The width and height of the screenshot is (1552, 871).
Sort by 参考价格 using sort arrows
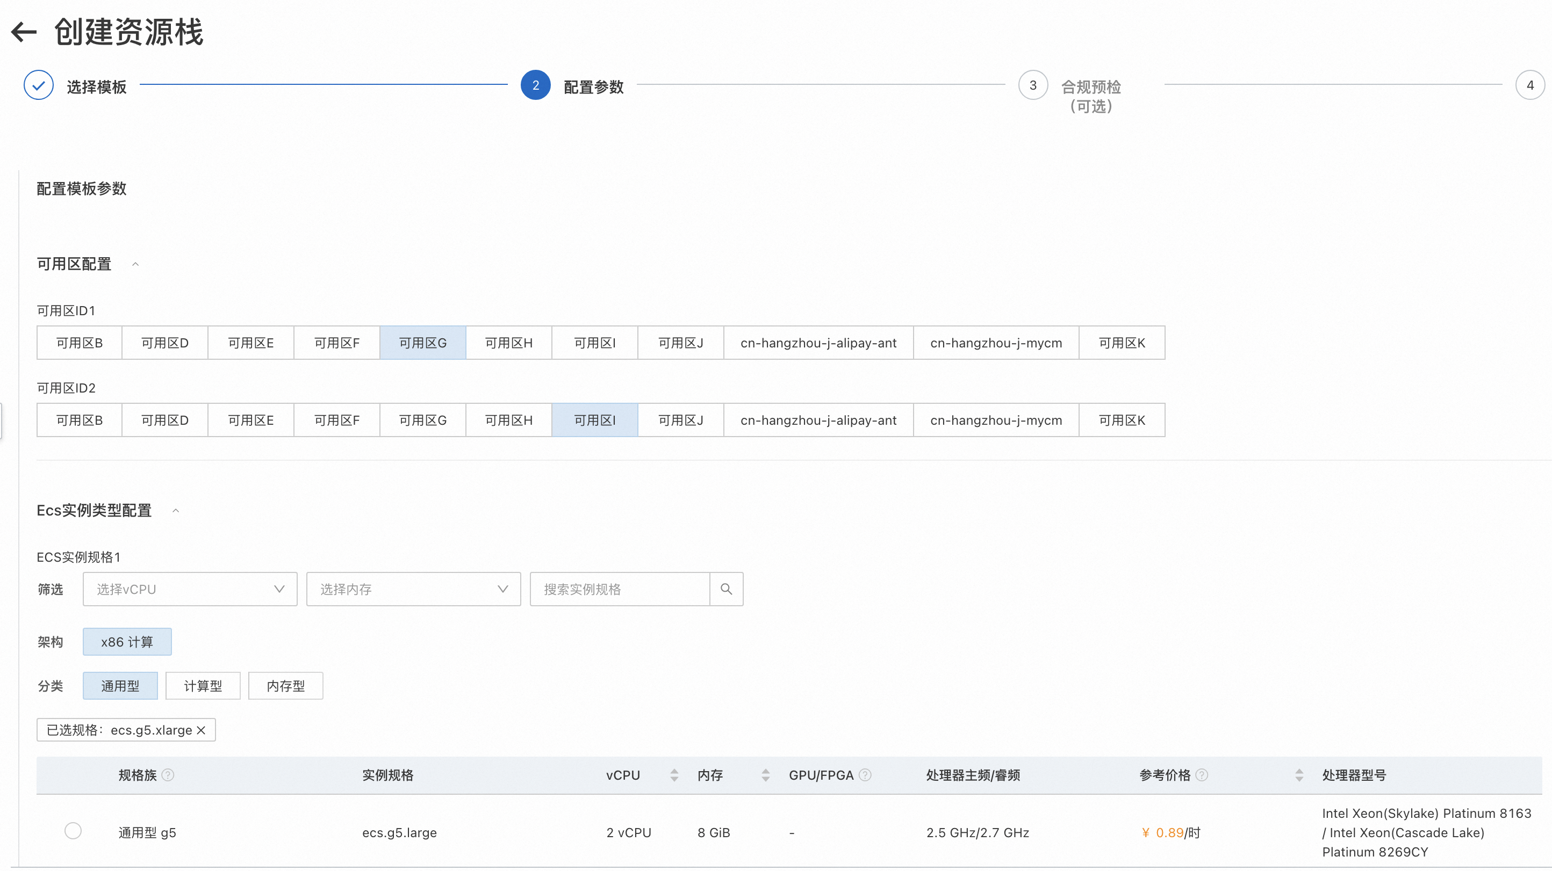click(1299, 775)
